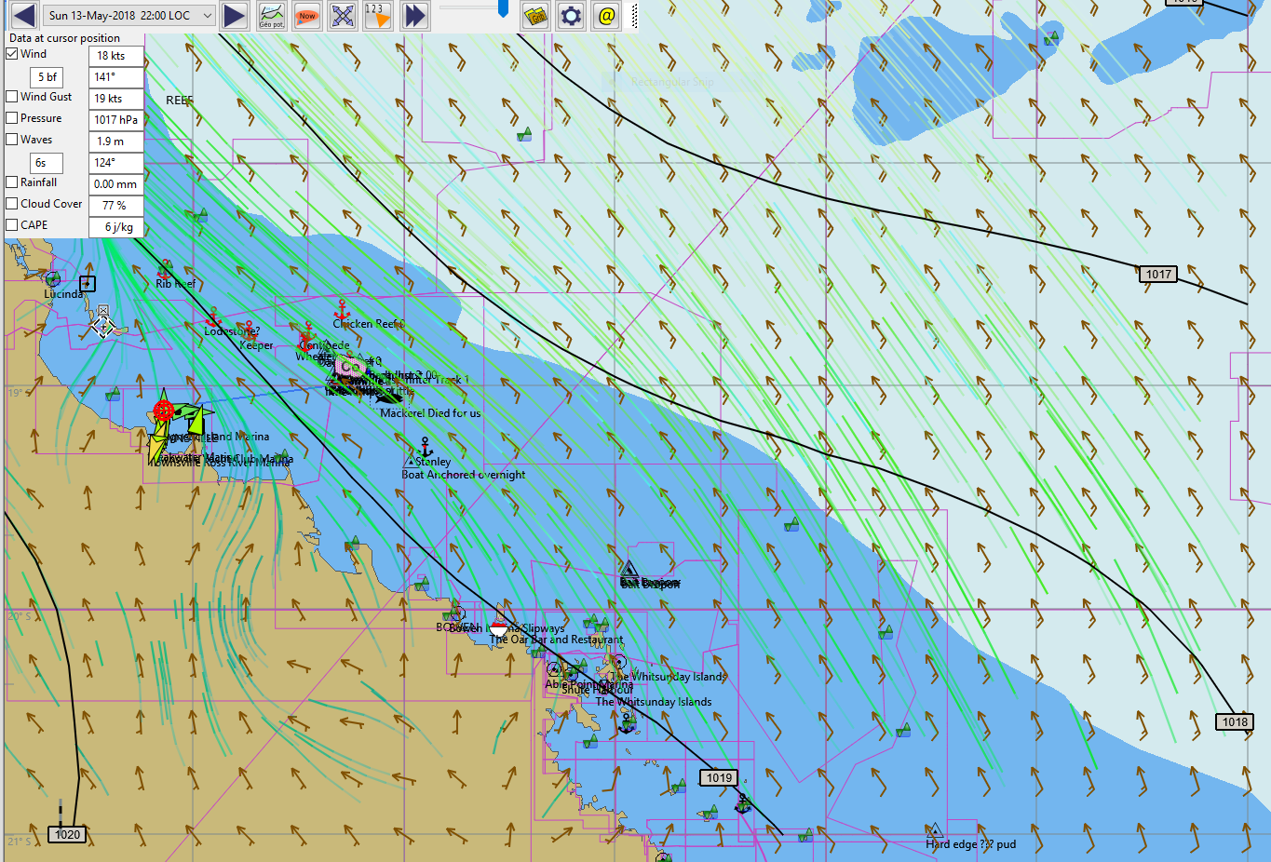
Task: Click the 1018 isobar label
Action: point(1235,722)
